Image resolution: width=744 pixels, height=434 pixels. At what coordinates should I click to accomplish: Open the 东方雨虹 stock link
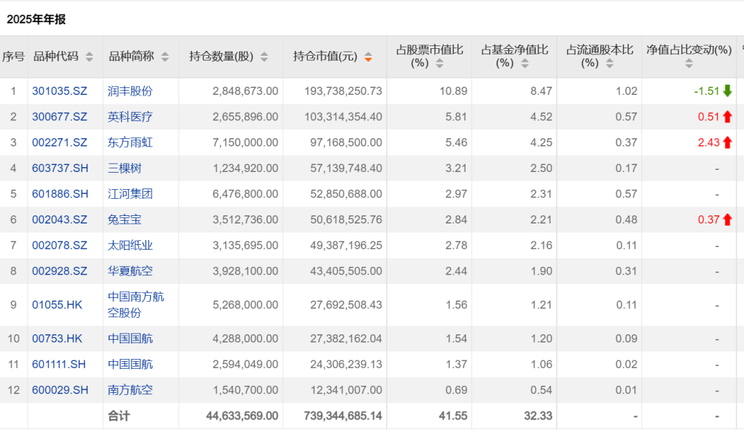tap(130, 142)
